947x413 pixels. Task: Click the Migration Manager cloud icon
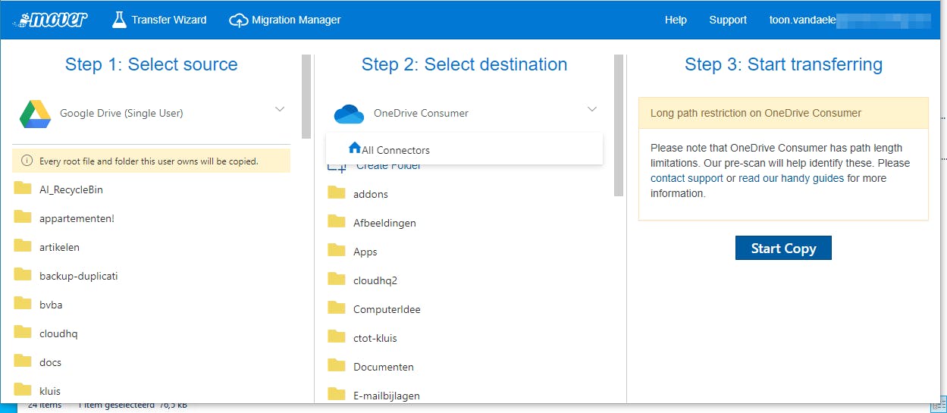(239, 20)
